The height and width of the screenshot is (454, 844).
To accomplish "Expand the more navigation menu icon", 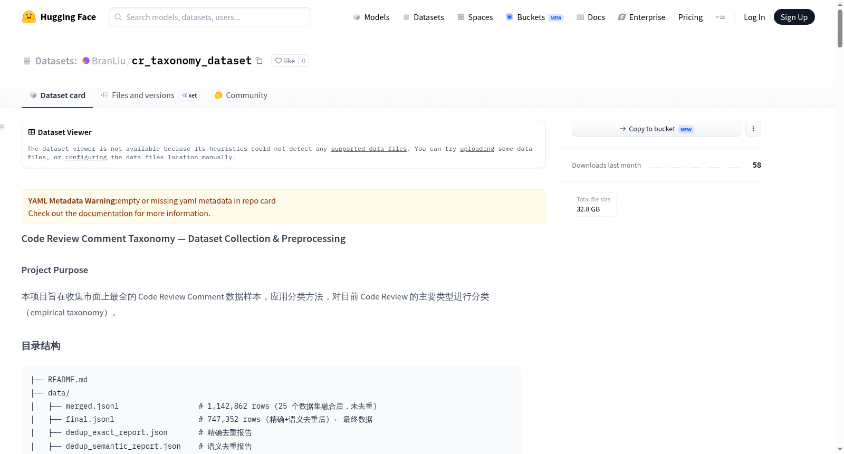I will point(720,17).
